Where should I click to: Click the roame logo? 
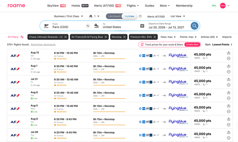(16, 6)
